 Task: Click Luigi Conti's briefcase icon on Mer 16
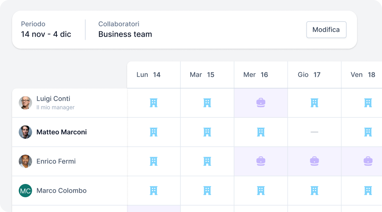pos(261,103)
